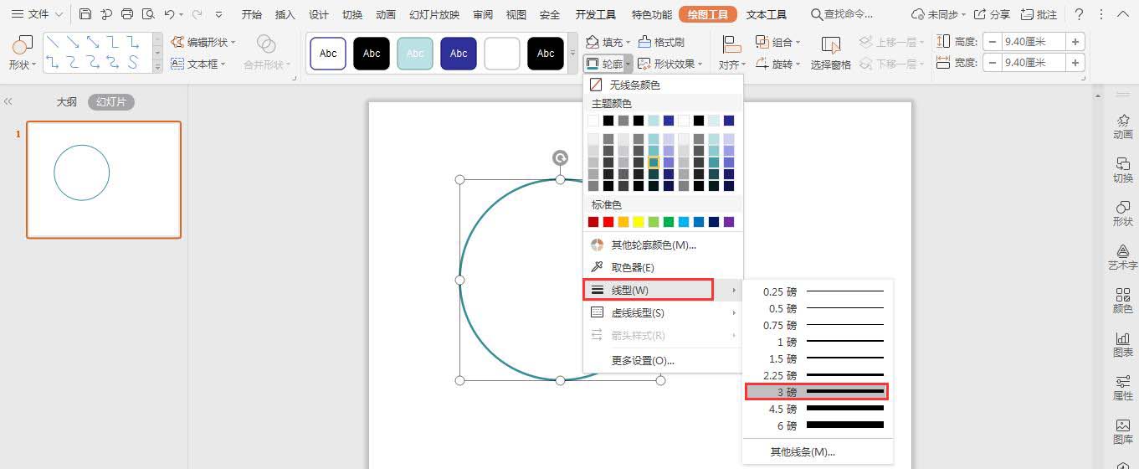Open the 设计 Design tab

point(319,14)
